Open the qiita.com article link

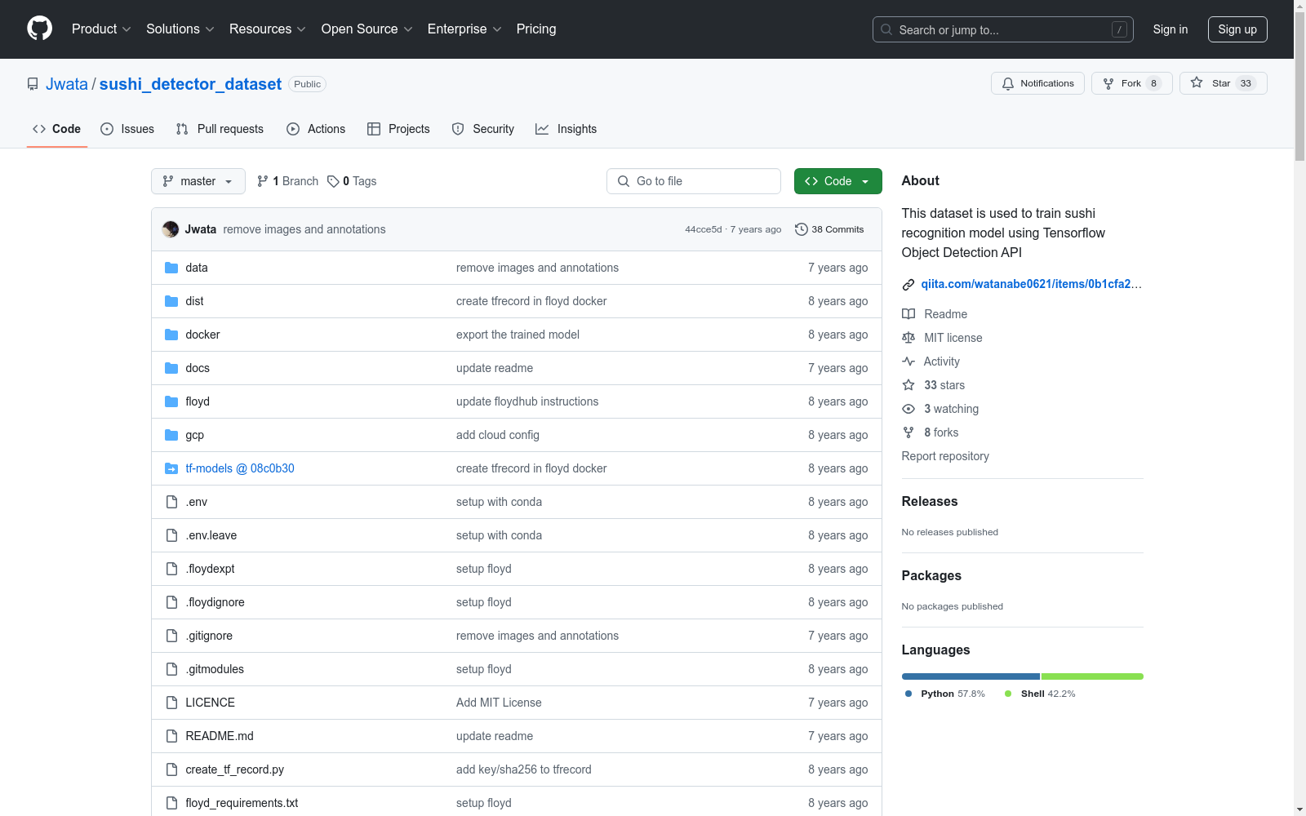(1031, 284)
